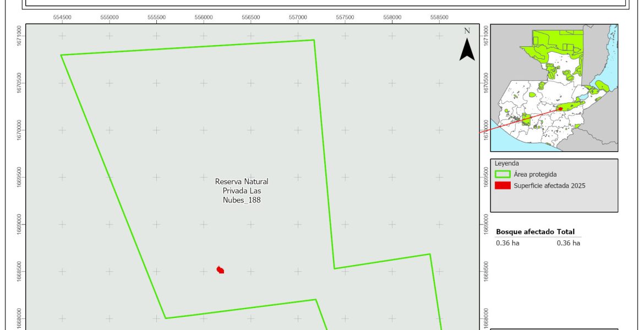The width and height of the screenshot is (644, 330).
Task: Click the 1668500 northing label on left axis
Action: click(x=20, y=271)
